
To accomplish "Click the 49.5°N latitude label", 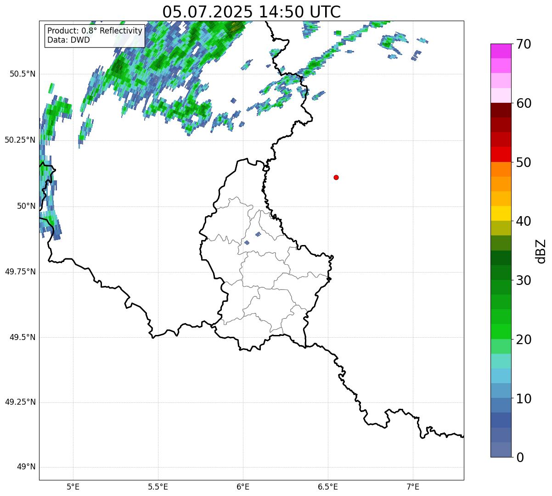I will click(x=23, y=337).
